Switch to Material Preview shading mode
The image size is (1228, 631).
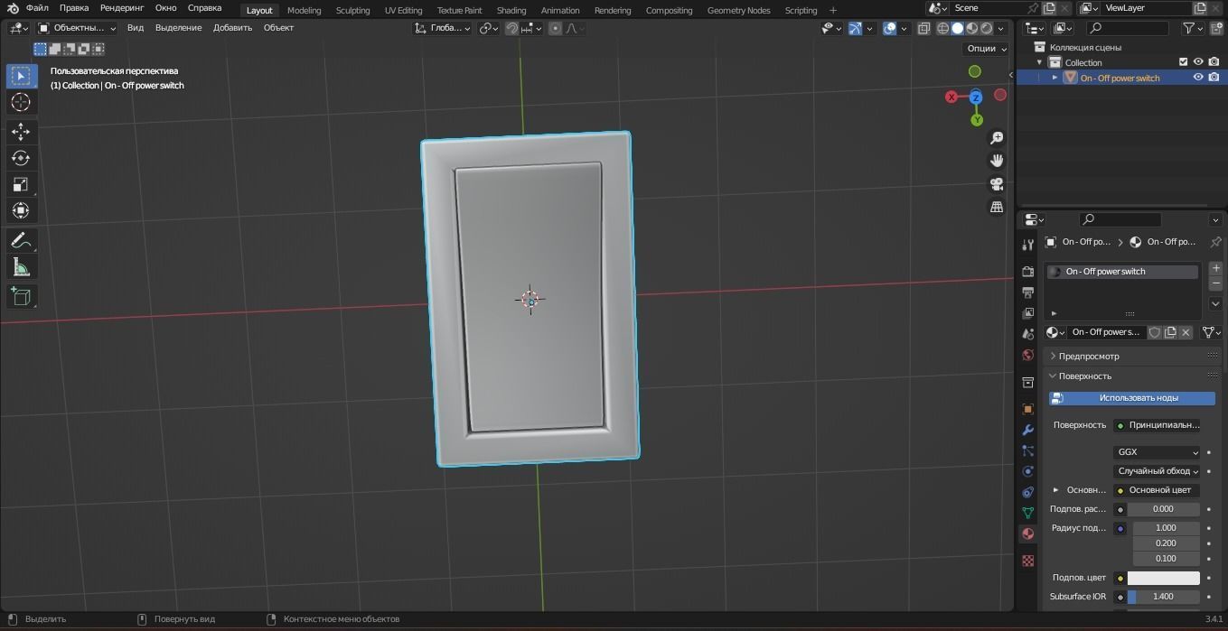click(971, 28)
